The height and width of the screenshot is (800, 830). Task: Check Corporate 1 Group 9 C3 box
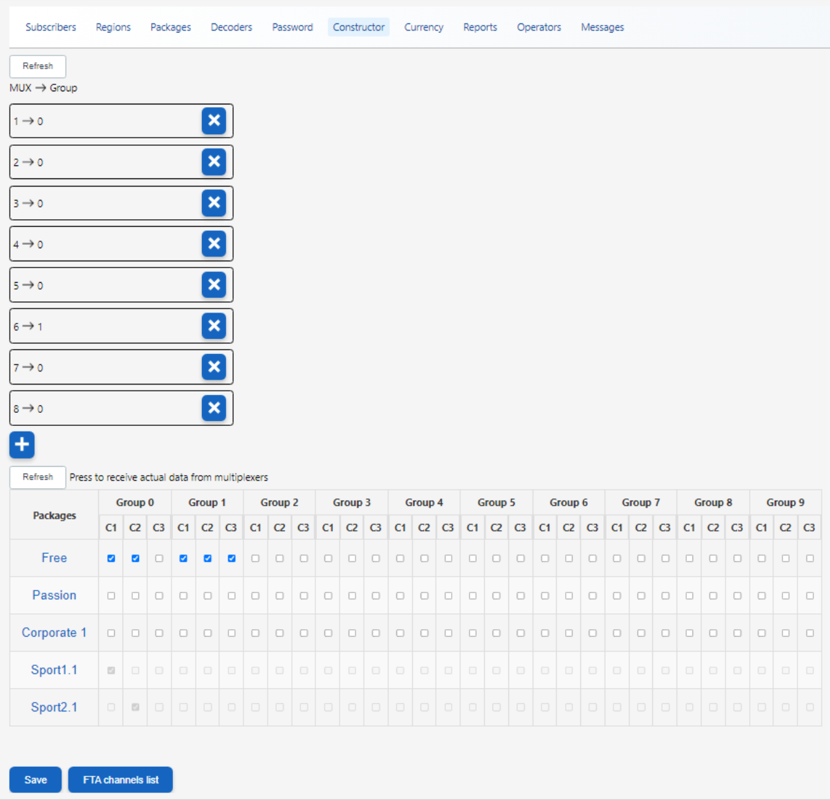tap(809, 633)
